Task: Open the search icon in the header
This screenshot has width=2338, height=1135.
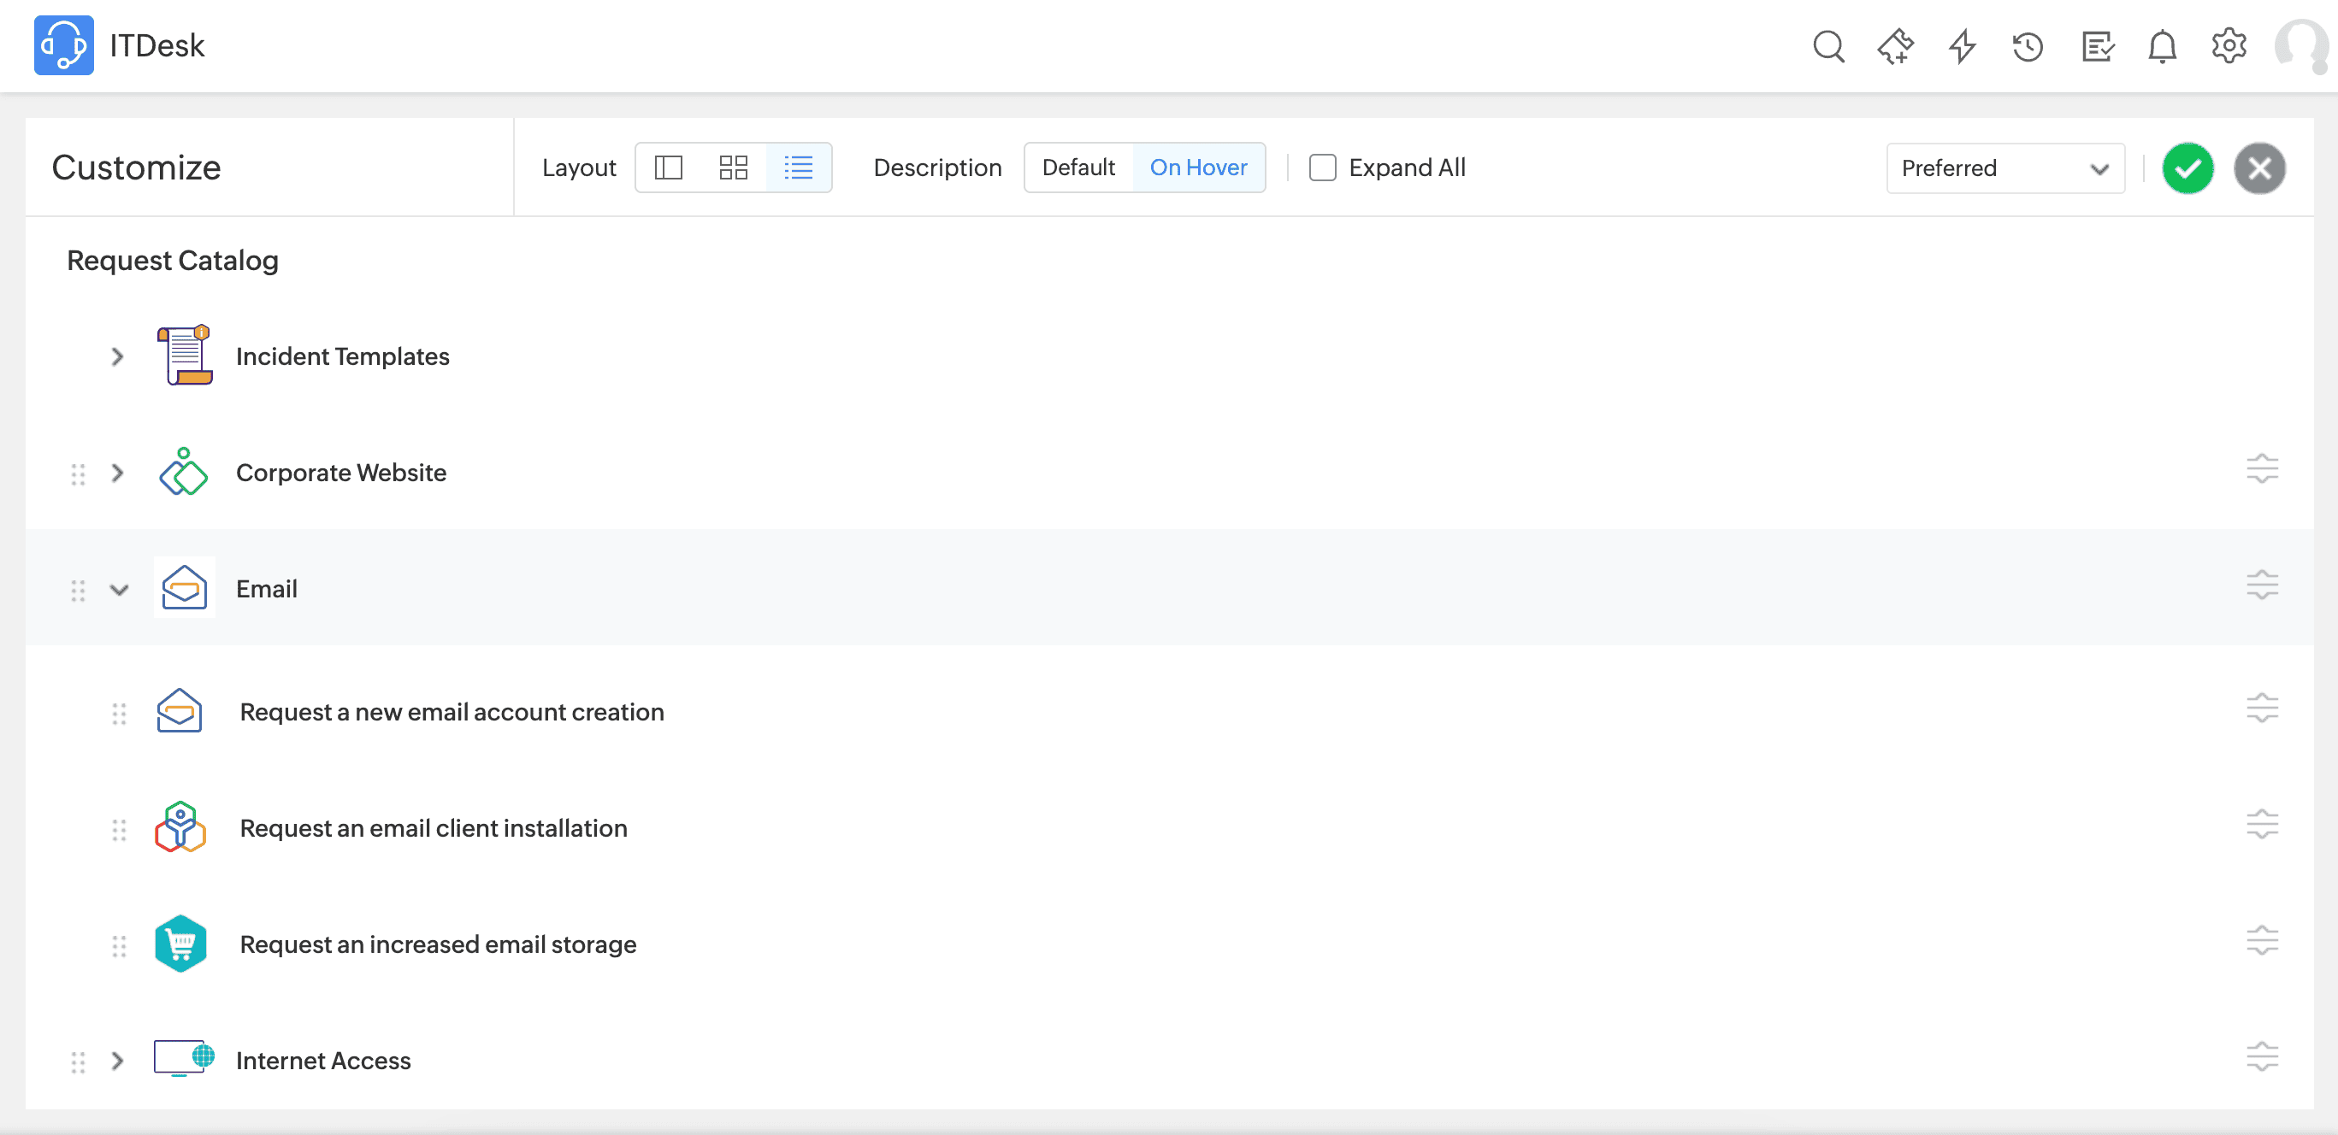Action: click(1828, 46)
